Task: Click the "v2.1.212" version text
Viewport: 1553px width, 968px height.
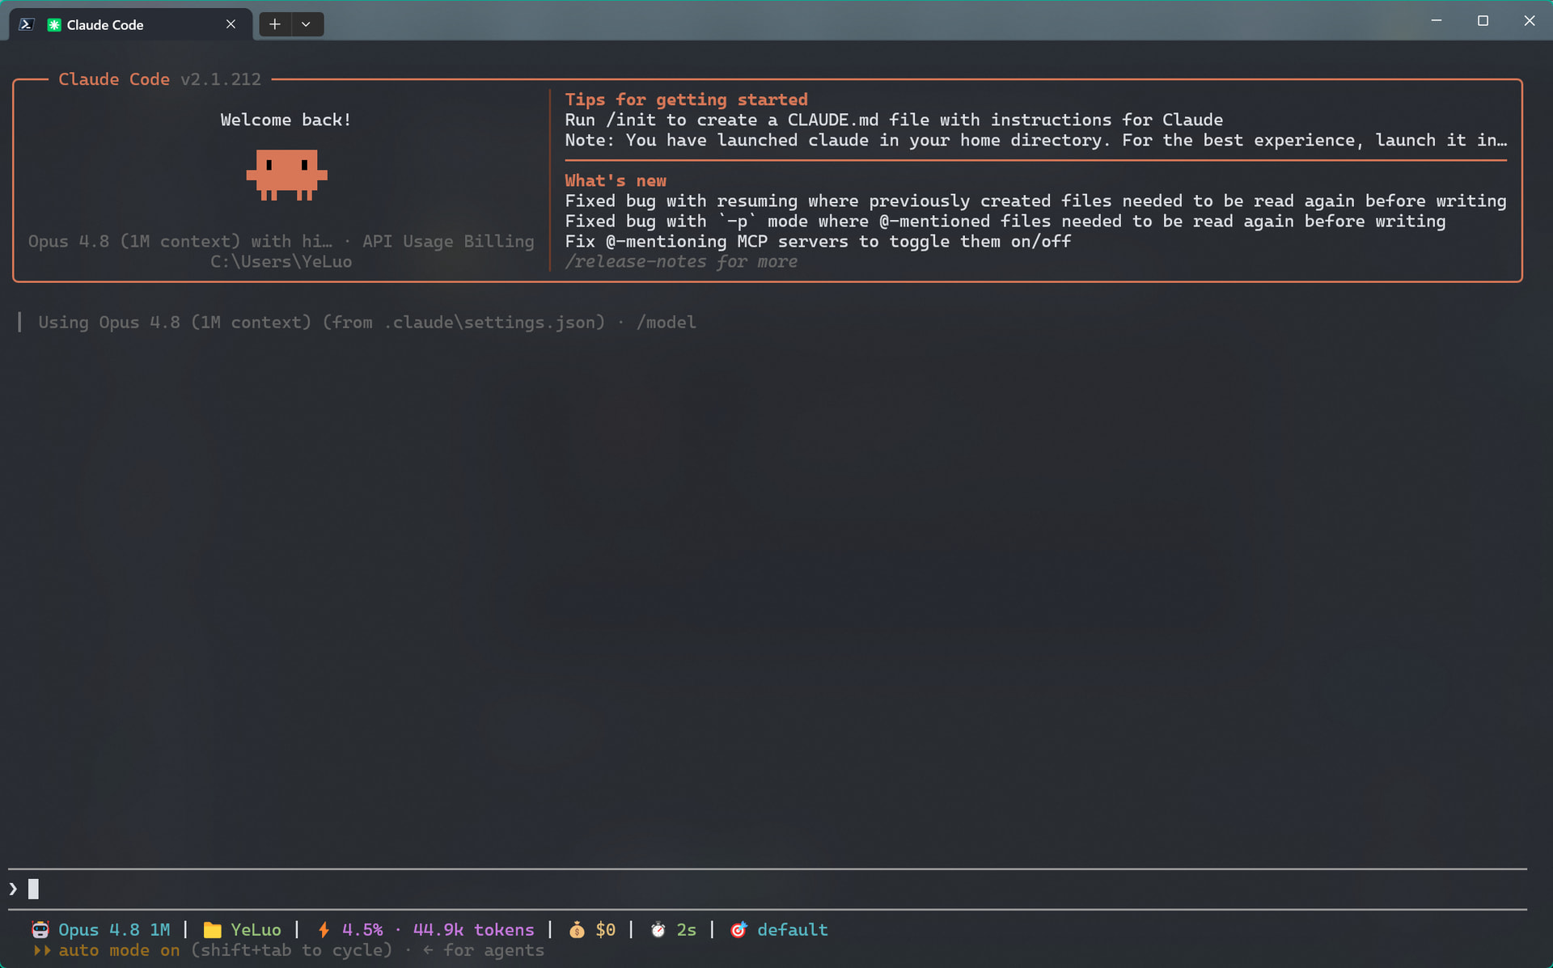Action: (221, 79)
